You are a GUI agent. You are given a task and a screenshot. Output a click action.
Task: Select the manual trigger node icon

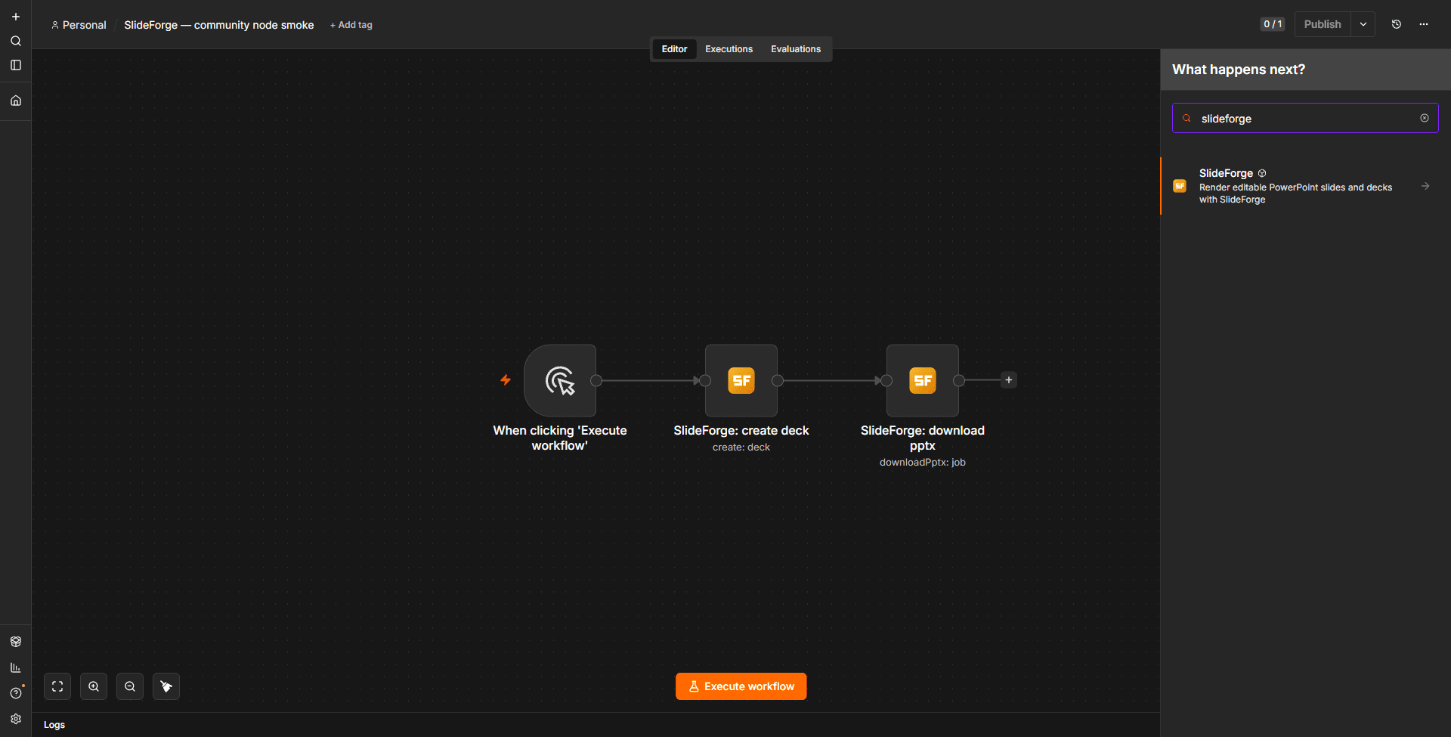tap(560, 380)
